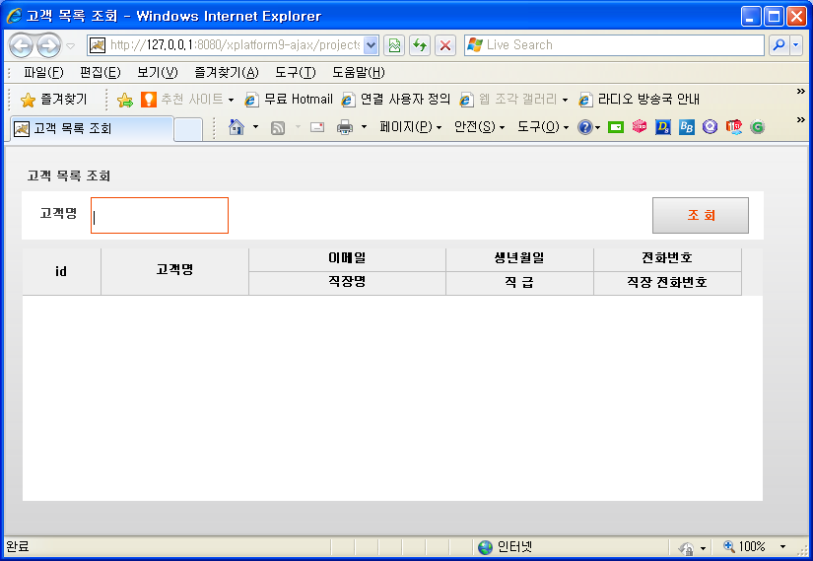Click the add to favorites bar icon
The height and width of the screenshot is (561, 813).
tap(125, 100)
